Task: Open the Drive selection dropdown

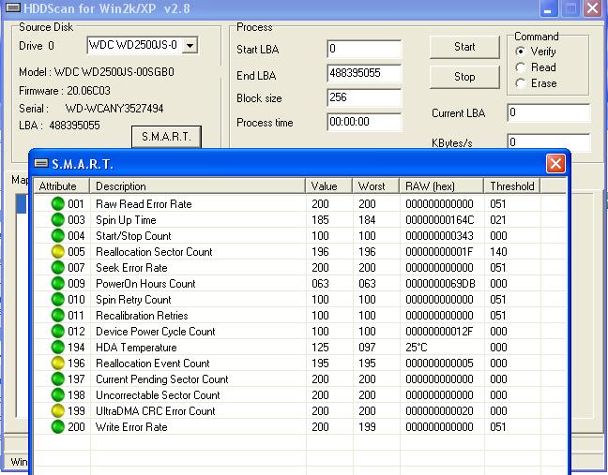Action: pyautogui.click(x=190, y=45)
